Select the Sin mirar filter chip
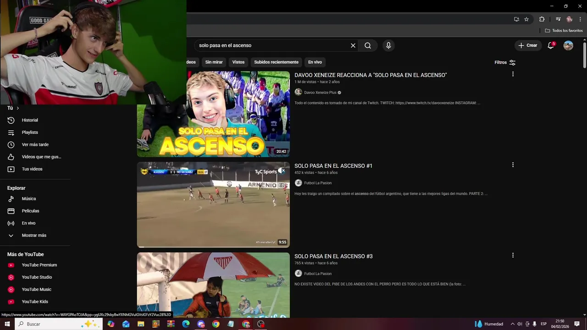The image size is (587, 330). pos(214,62)
